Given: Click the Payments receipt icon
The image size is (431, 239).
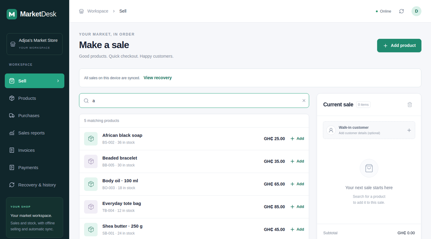Looking at the screenshot, I should click(12, 167).
